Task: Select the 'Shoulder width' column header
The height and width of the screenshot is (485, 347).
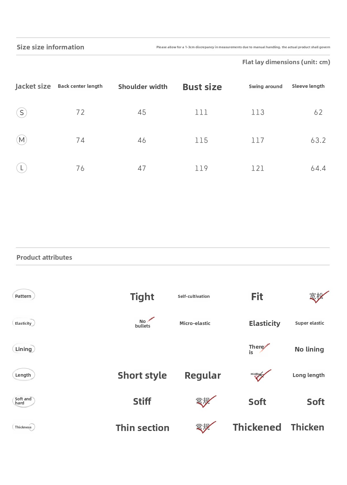Action: pos(143,87)
